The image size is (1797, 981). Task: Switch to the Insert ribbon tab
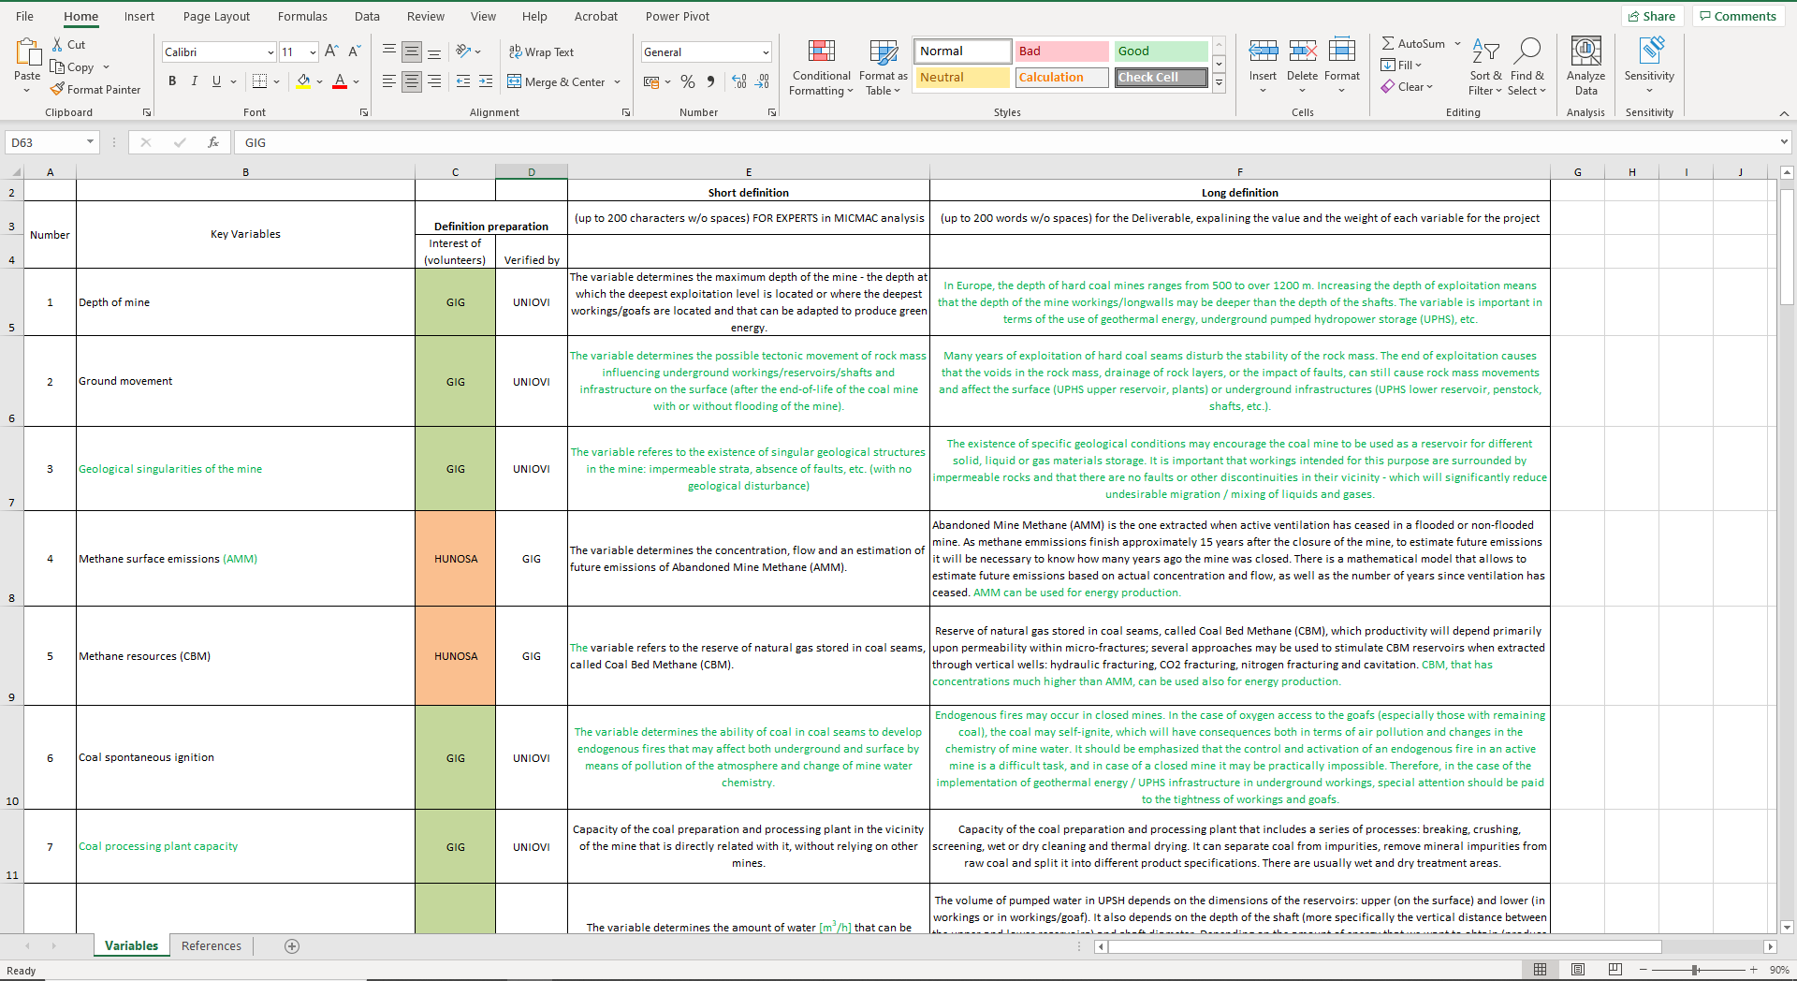point(139,16)
